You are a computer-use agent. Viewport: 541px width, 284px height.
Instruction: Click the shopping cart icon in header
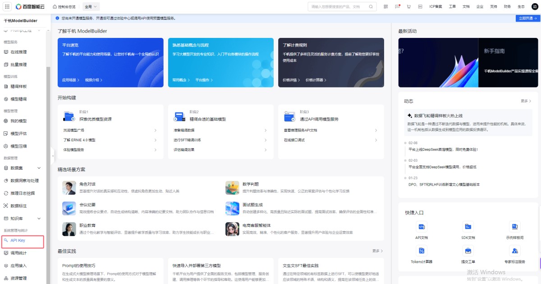(408, 7)
